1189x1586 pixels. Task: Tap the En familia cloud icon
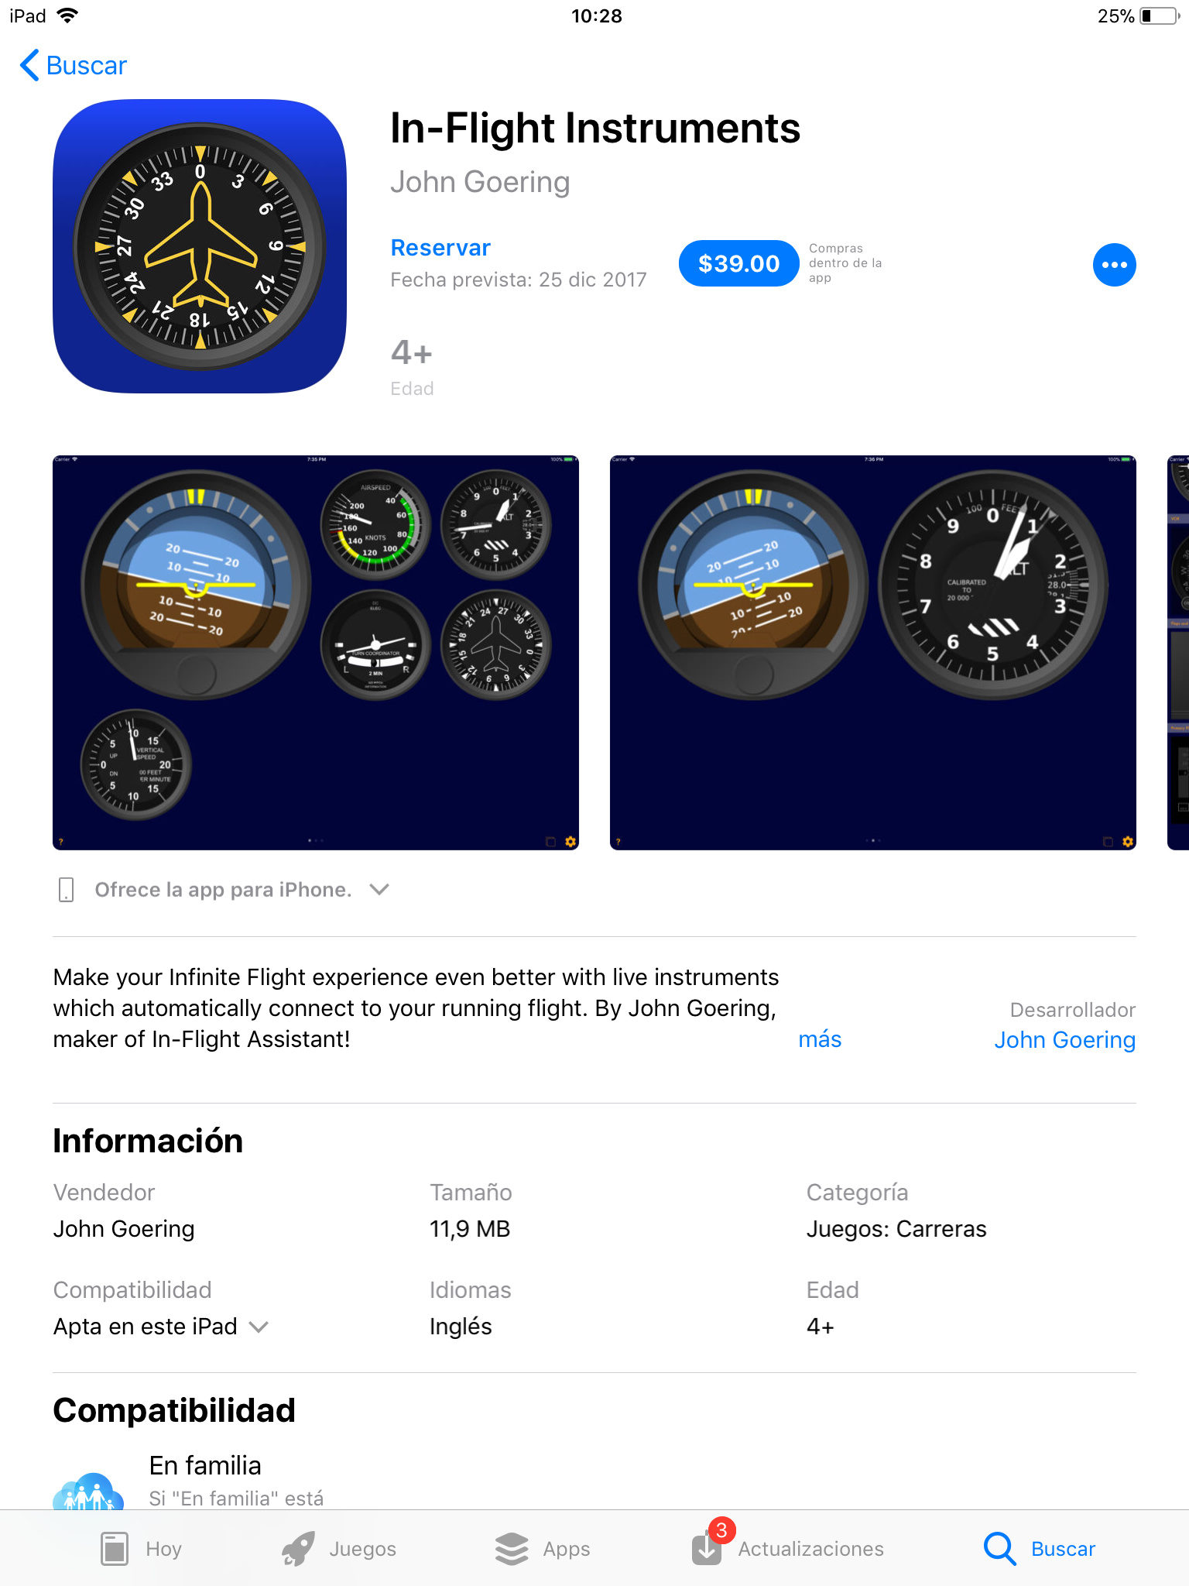(88, 1491)
